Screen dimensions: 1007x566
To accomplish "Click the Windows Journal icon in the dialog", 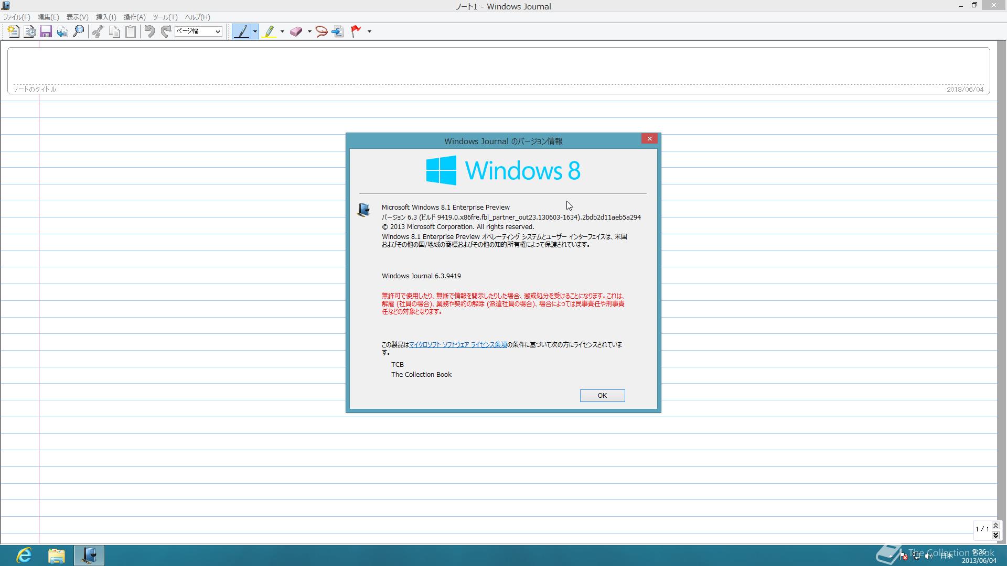I will [363, 210].
